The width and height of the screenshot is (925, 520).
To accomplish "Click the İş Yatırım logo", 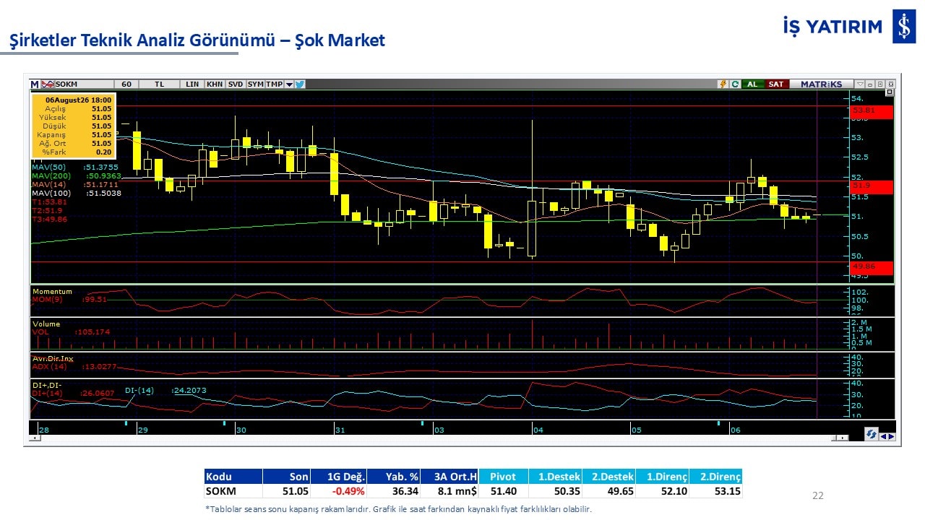I will tap(849, 27).
